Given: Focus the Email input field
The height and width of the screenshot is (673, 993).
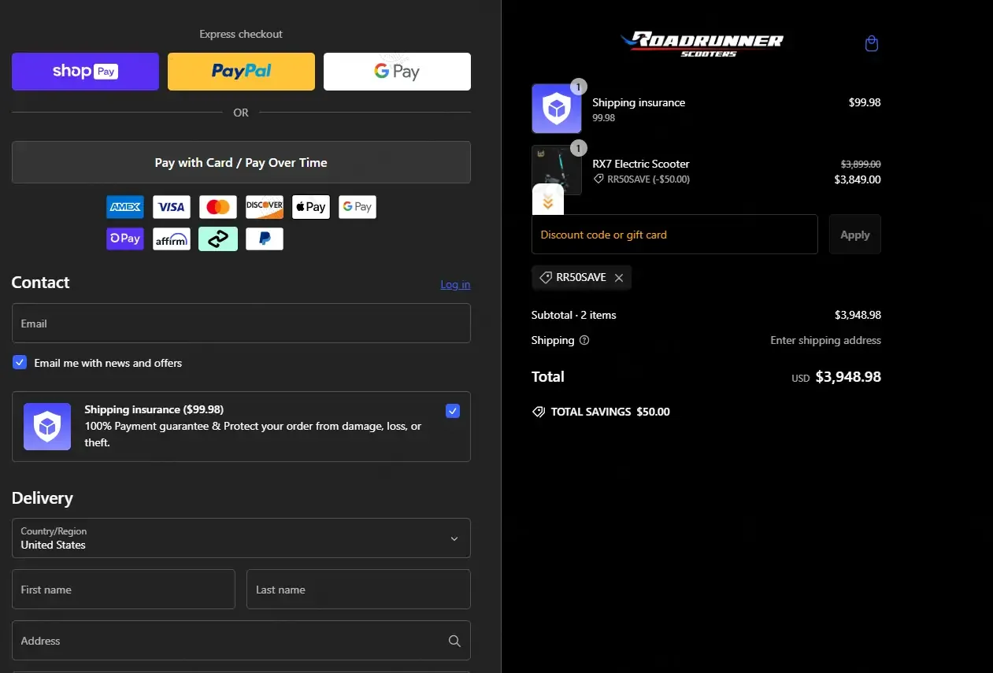Looking at the screenshot, I should pos(241,324).
